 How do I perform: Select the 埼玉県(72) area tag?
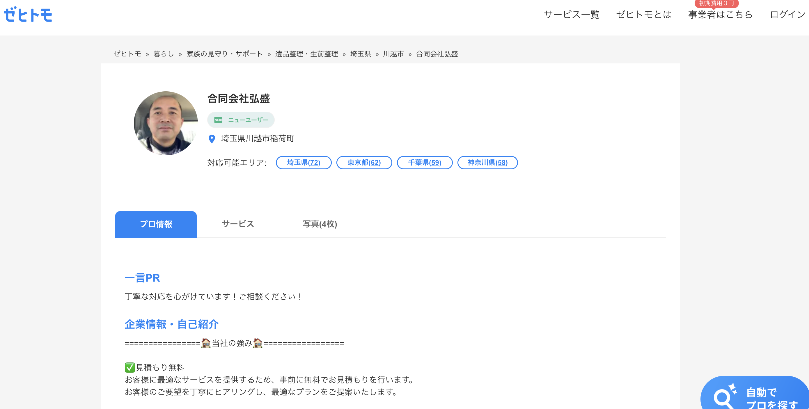[x=304, y=163]
